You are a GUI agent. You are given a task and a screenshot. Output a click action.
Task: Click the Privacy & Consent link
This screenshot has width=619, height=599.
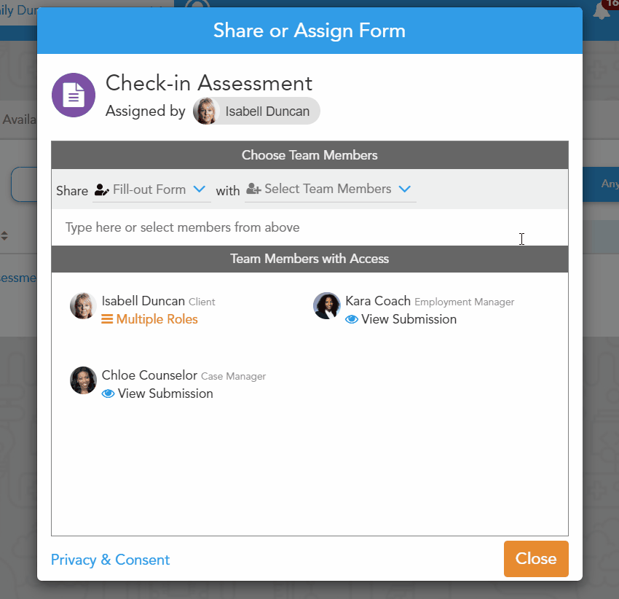click(x=110, y=560)
